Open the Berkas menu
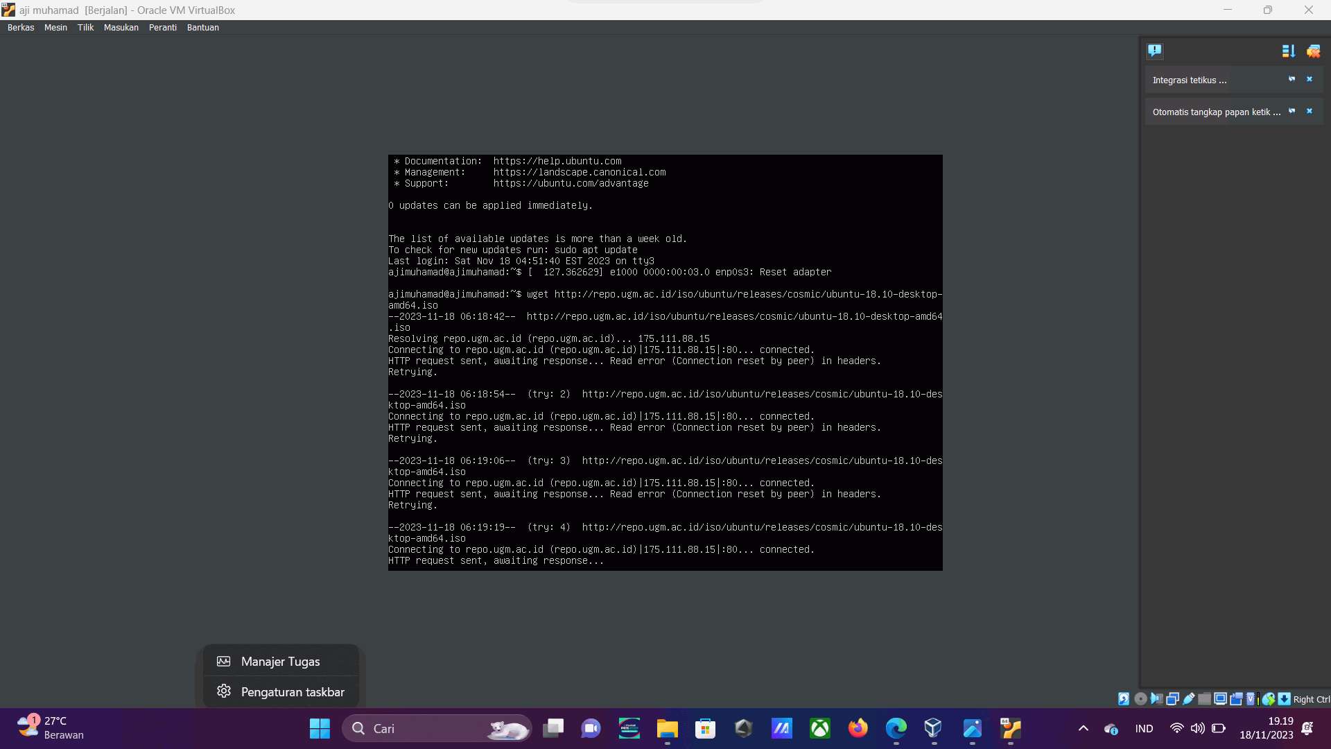 tap(21, 28)
